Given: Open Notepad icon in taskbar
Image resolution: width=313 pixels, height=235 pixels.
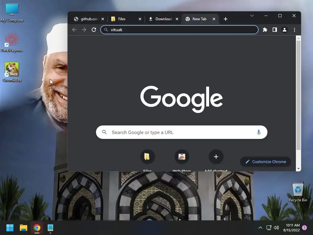Looking at the screenshot, I should tap(50, 228).
